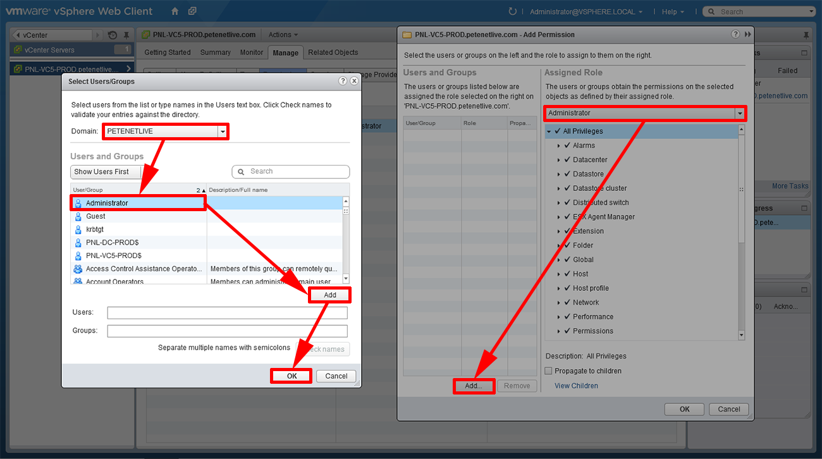Viewport: 822px width, 459px height.
Task: Open the Help dropdown menu
Action: 673,11
